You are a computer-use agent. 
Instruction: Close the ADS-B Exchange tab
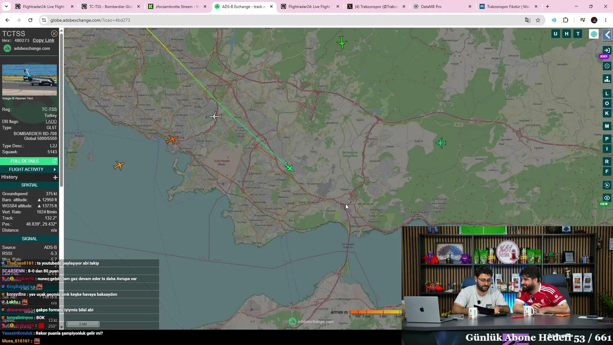click(271, 7)
